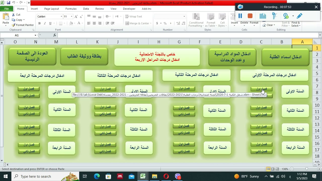Screen dimensions: 322x181
Task: Click Delete cells button
Action: (244, 24)
